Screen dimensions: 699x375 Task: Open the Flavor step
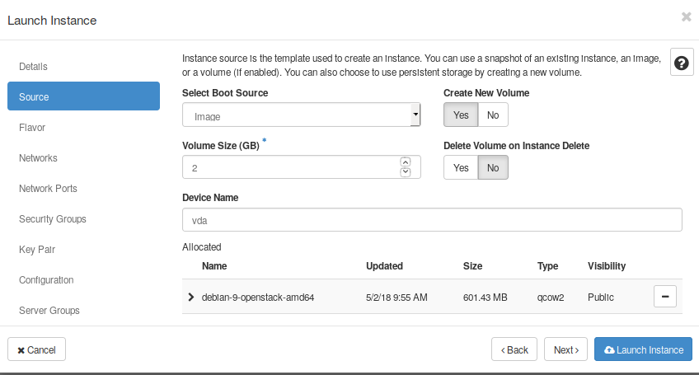coord(32,128)
